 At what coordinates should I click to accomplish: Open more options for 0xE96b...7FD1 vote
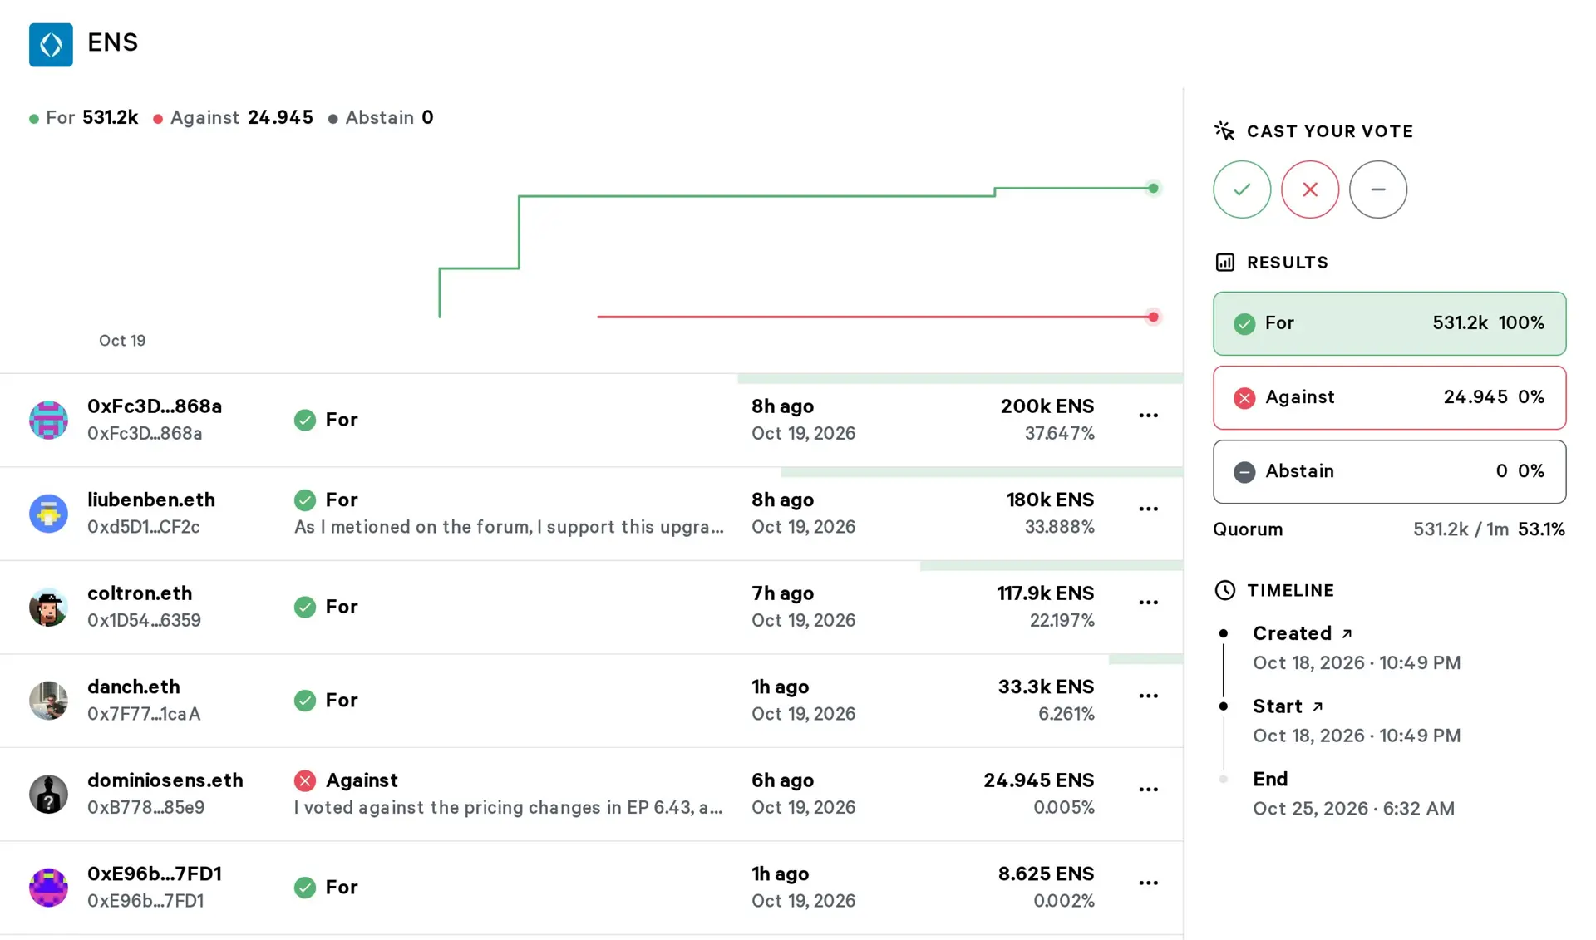pyautogui.click(x=1149, y=883)
